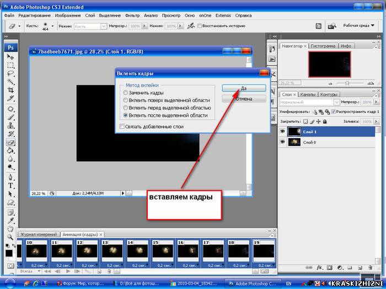
Task: Select the Blur tool
Action: click(x=10, y=159)
